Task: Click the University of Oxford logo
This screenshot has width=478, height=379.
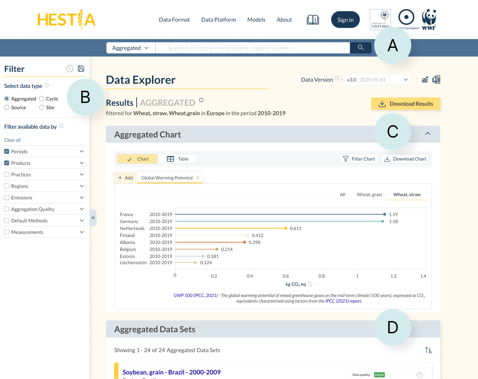Action: pos(380,20)
